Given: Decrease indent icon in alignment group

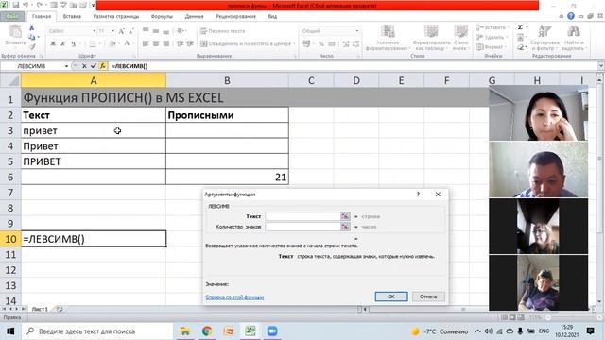Looking at the screenshot, I should pyautogui.click(x=181, y=43).
